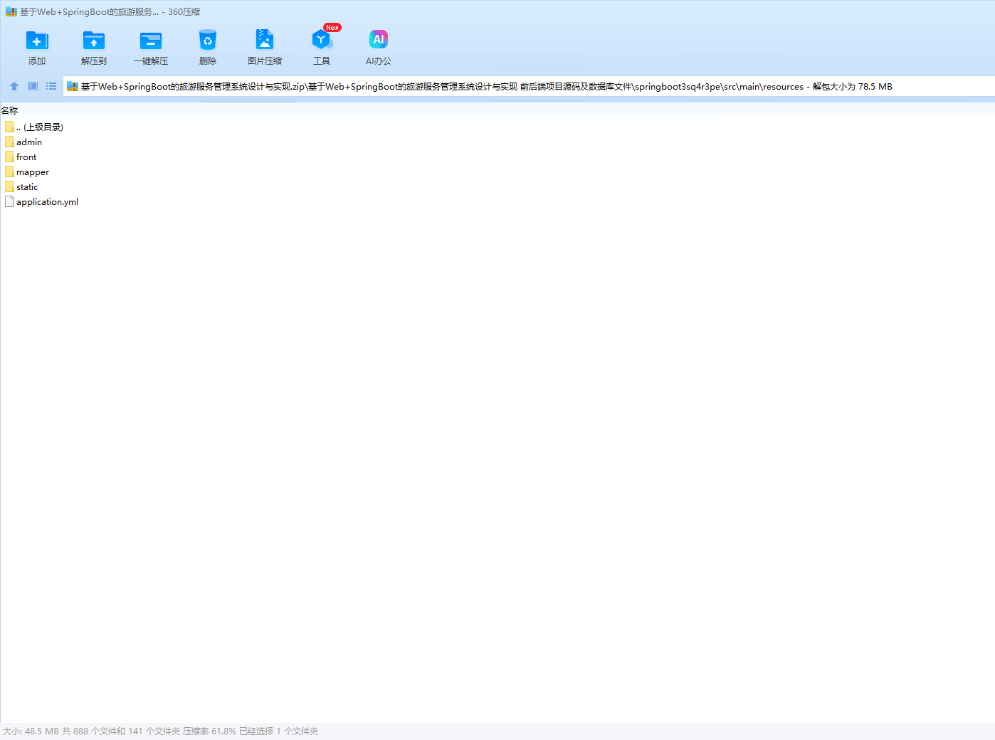Click the 名称 column header

pyautogui.click(x=9, y=110)
